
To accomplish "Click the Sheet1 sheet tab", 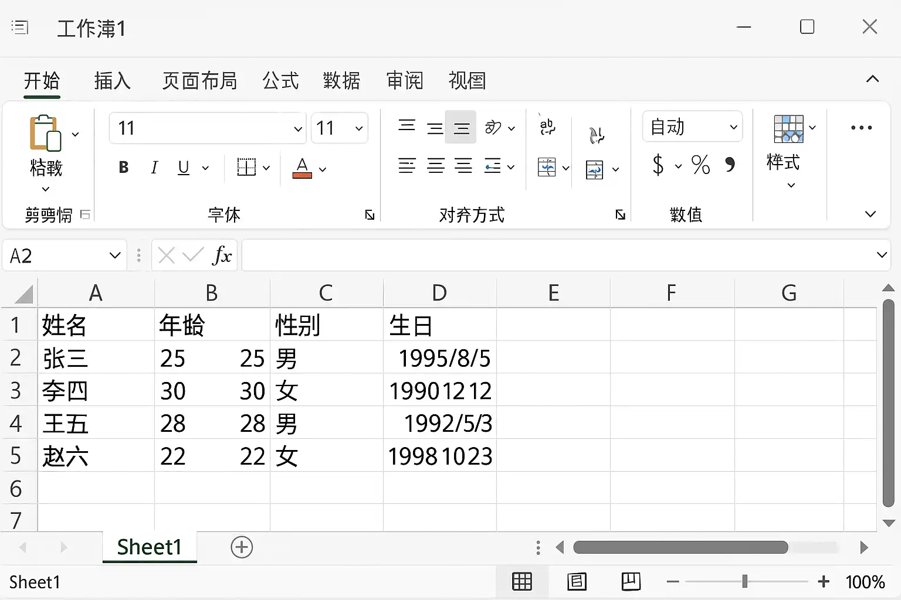I will pos(150,547).
